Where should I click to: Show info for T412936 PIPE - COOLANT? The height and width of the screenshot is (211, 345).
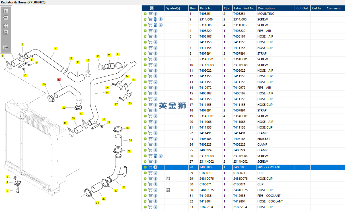[155, 196]
